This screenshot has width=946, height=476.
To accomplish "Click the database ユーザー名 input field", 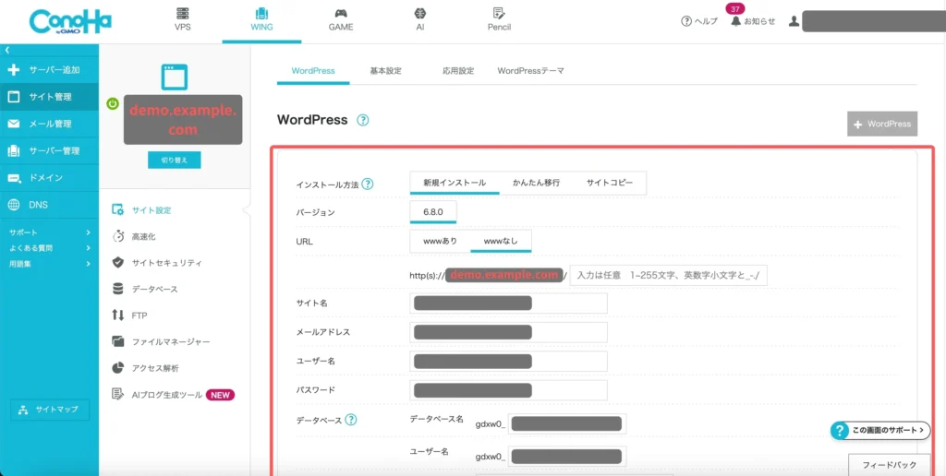I will click(x=567, y=456).
